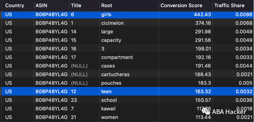This screenshot has width=254, height=122.
Task: Select the 'large' root row
Action: [x=127, y=32]
